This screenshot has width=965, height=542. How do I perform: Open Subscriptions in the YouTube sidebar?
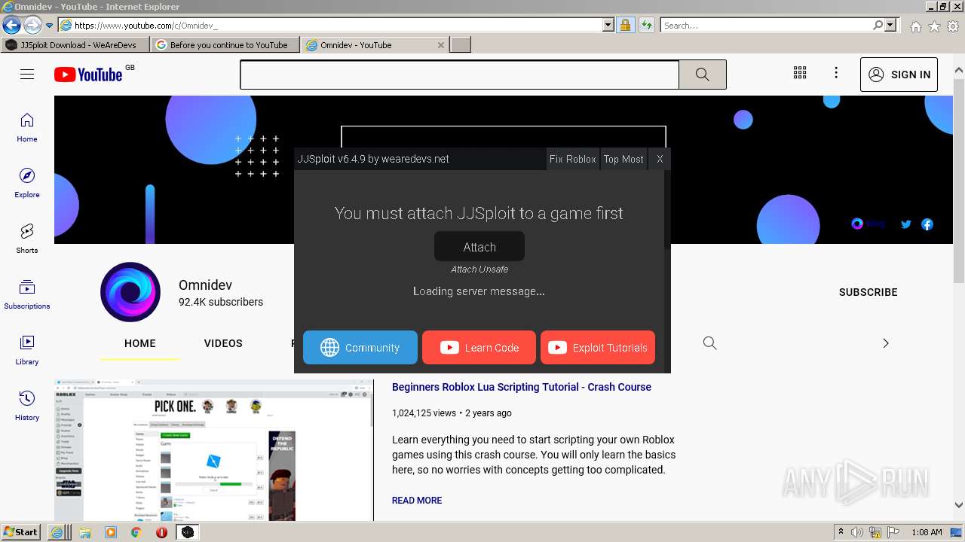(27, 295)
